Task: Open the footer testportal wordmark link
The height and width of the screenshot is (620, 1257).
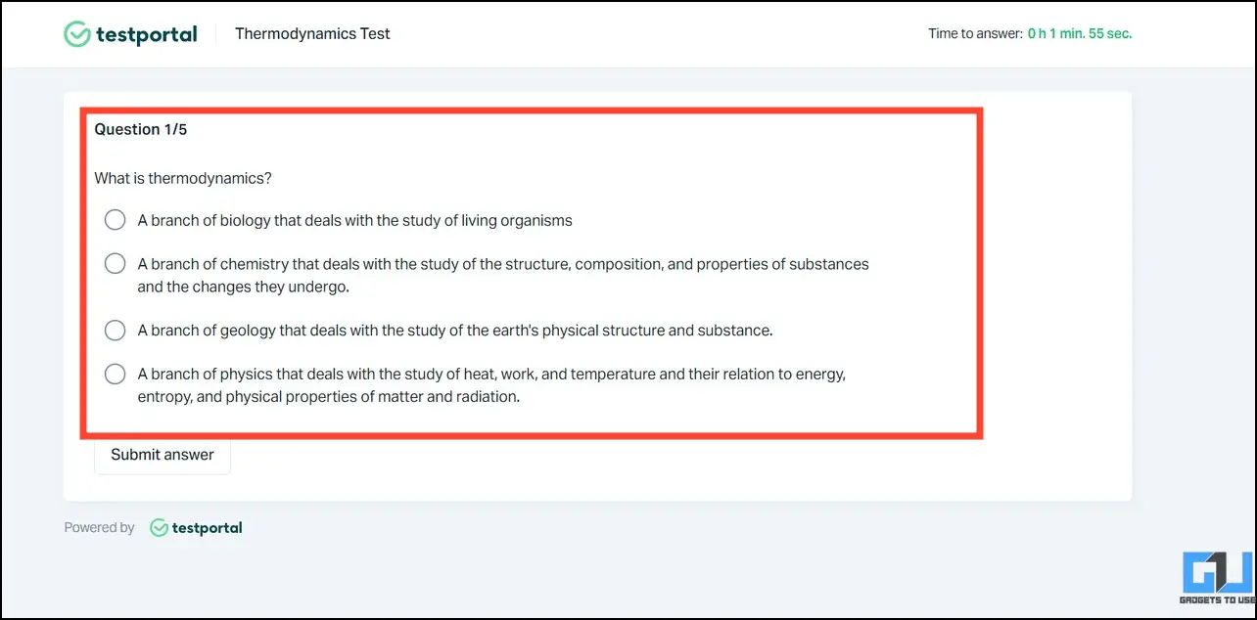Action: [207, 528]
